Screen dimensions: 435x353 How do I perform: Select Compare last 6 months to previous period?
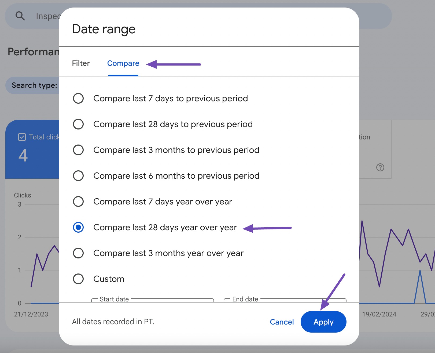point(78,176)
